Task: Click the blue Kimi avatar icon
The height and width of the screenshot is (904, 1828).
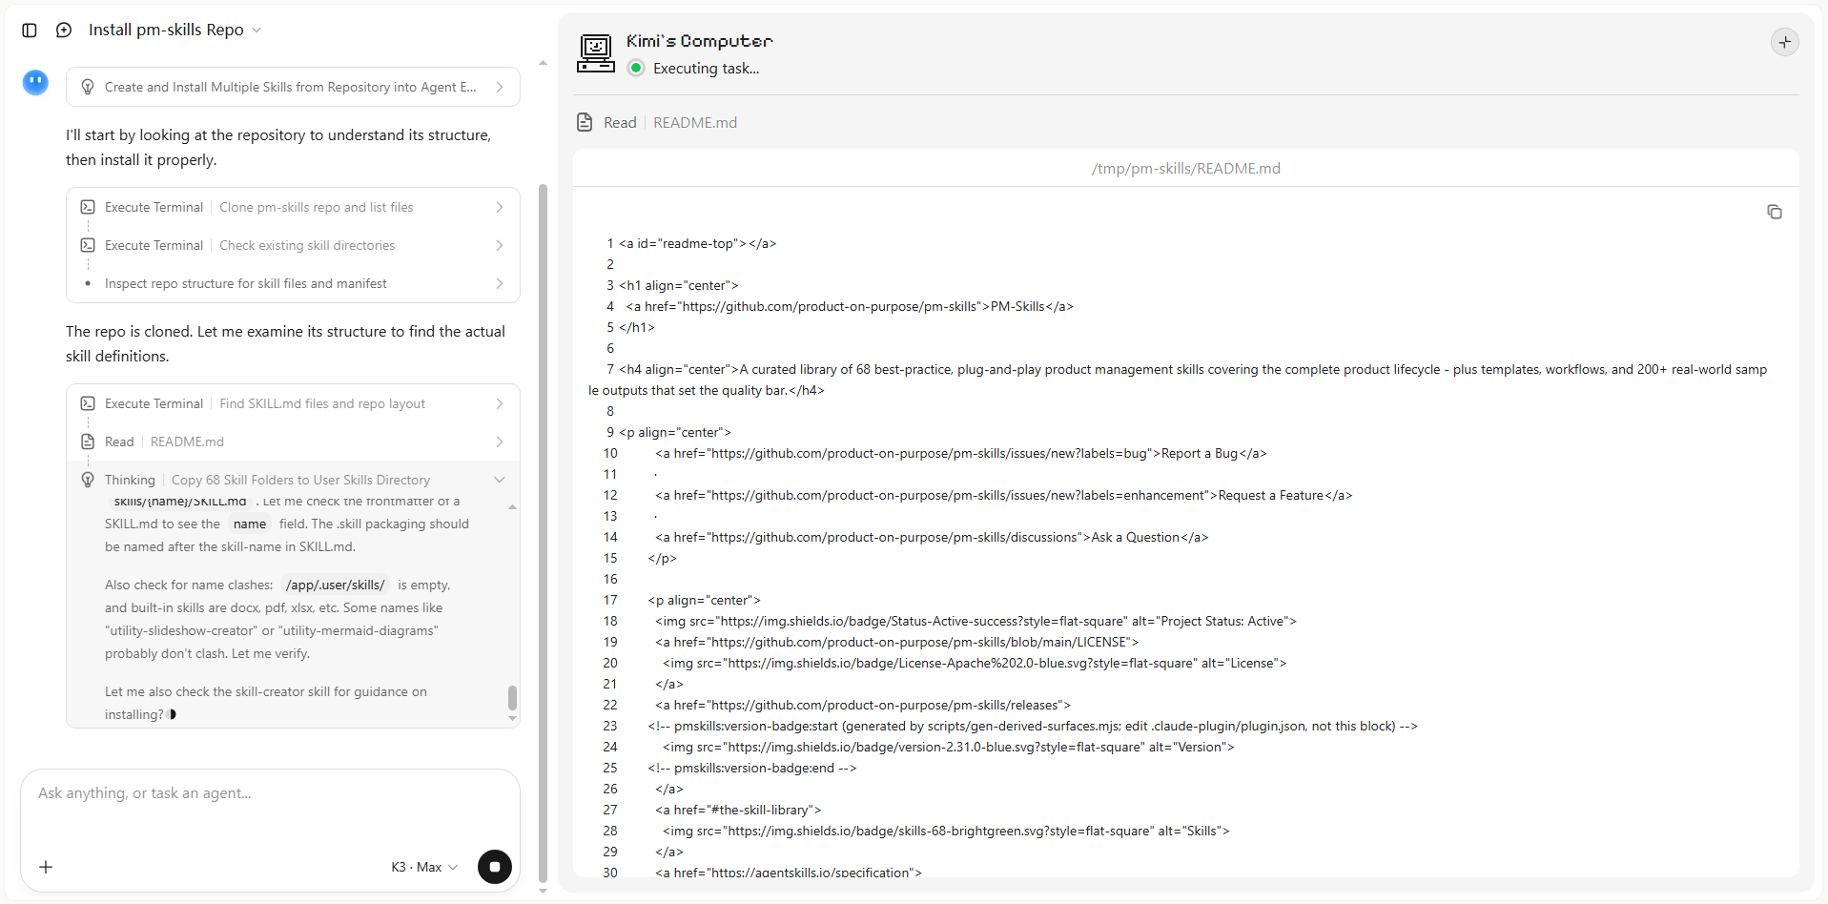Action: point(35,83)
